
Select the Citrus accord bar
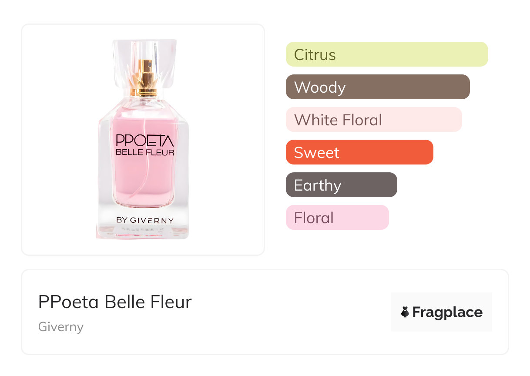tap(387, 54)
